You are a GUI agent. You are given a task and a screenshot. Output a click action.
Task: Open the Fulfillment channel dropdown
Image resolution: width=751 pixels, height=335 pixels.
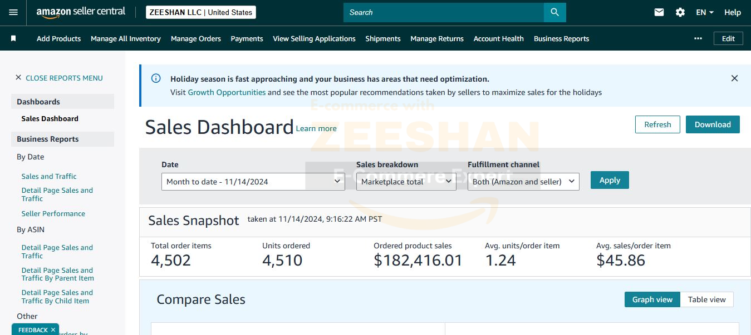pyautogui.click(x=523, y=182)
